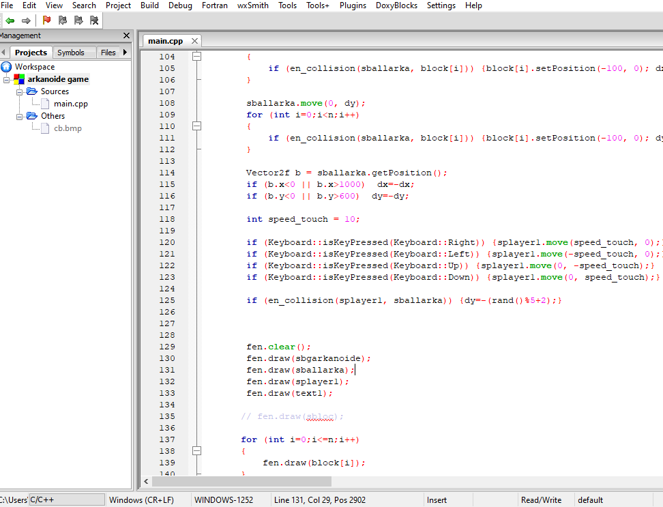Select the Others folder label
Screen dimensions: 663x507
coord(53,116)
